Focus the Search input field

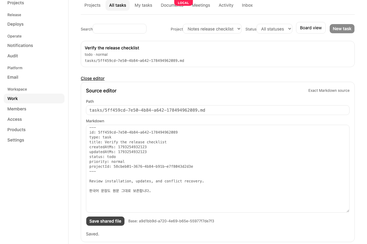point(120,29)
